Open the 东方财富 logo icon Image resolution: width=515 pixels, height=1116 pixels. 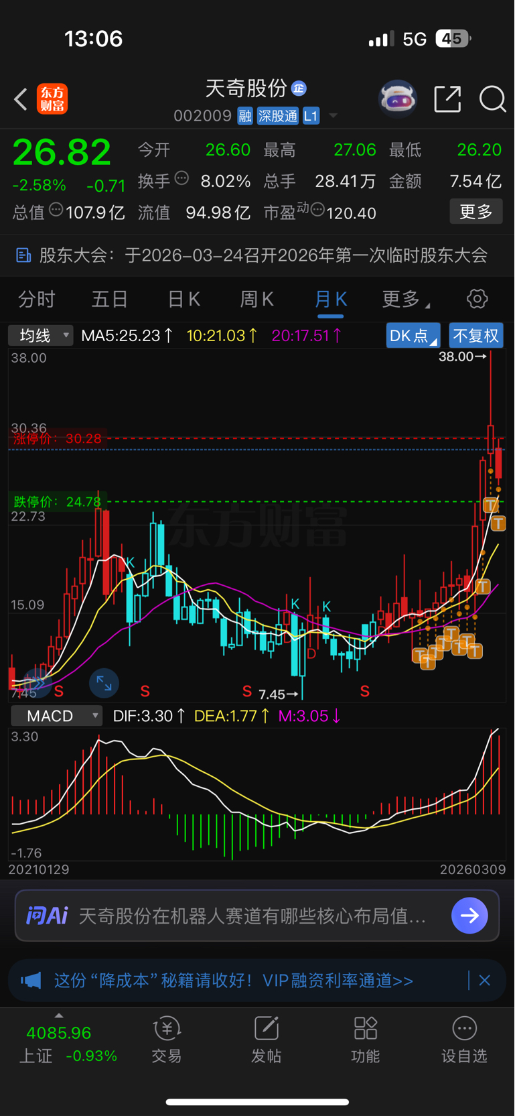(52, 99)
